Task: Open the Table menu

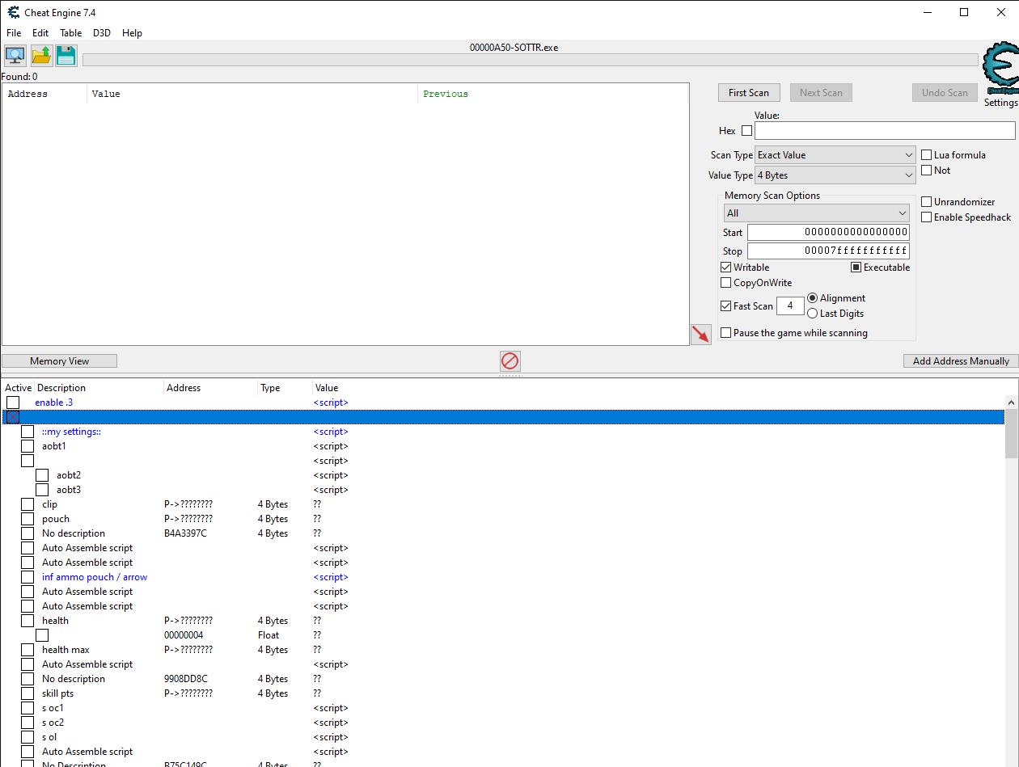Action: tap(70, 33)
